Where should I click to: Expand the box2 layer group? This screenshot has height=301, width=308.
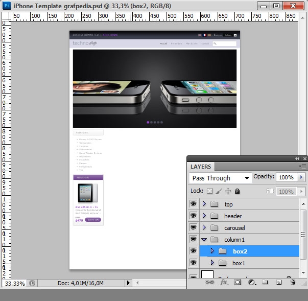coord(212,251)
